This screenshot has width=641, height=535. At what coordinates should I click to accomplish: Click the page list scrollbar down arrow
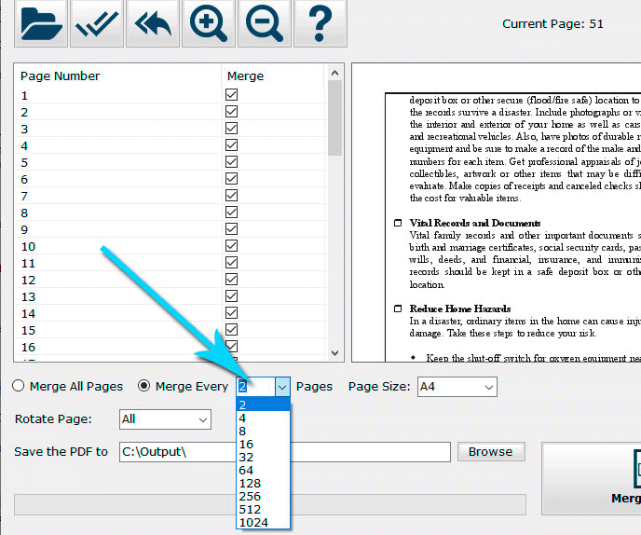coord(334,353)
